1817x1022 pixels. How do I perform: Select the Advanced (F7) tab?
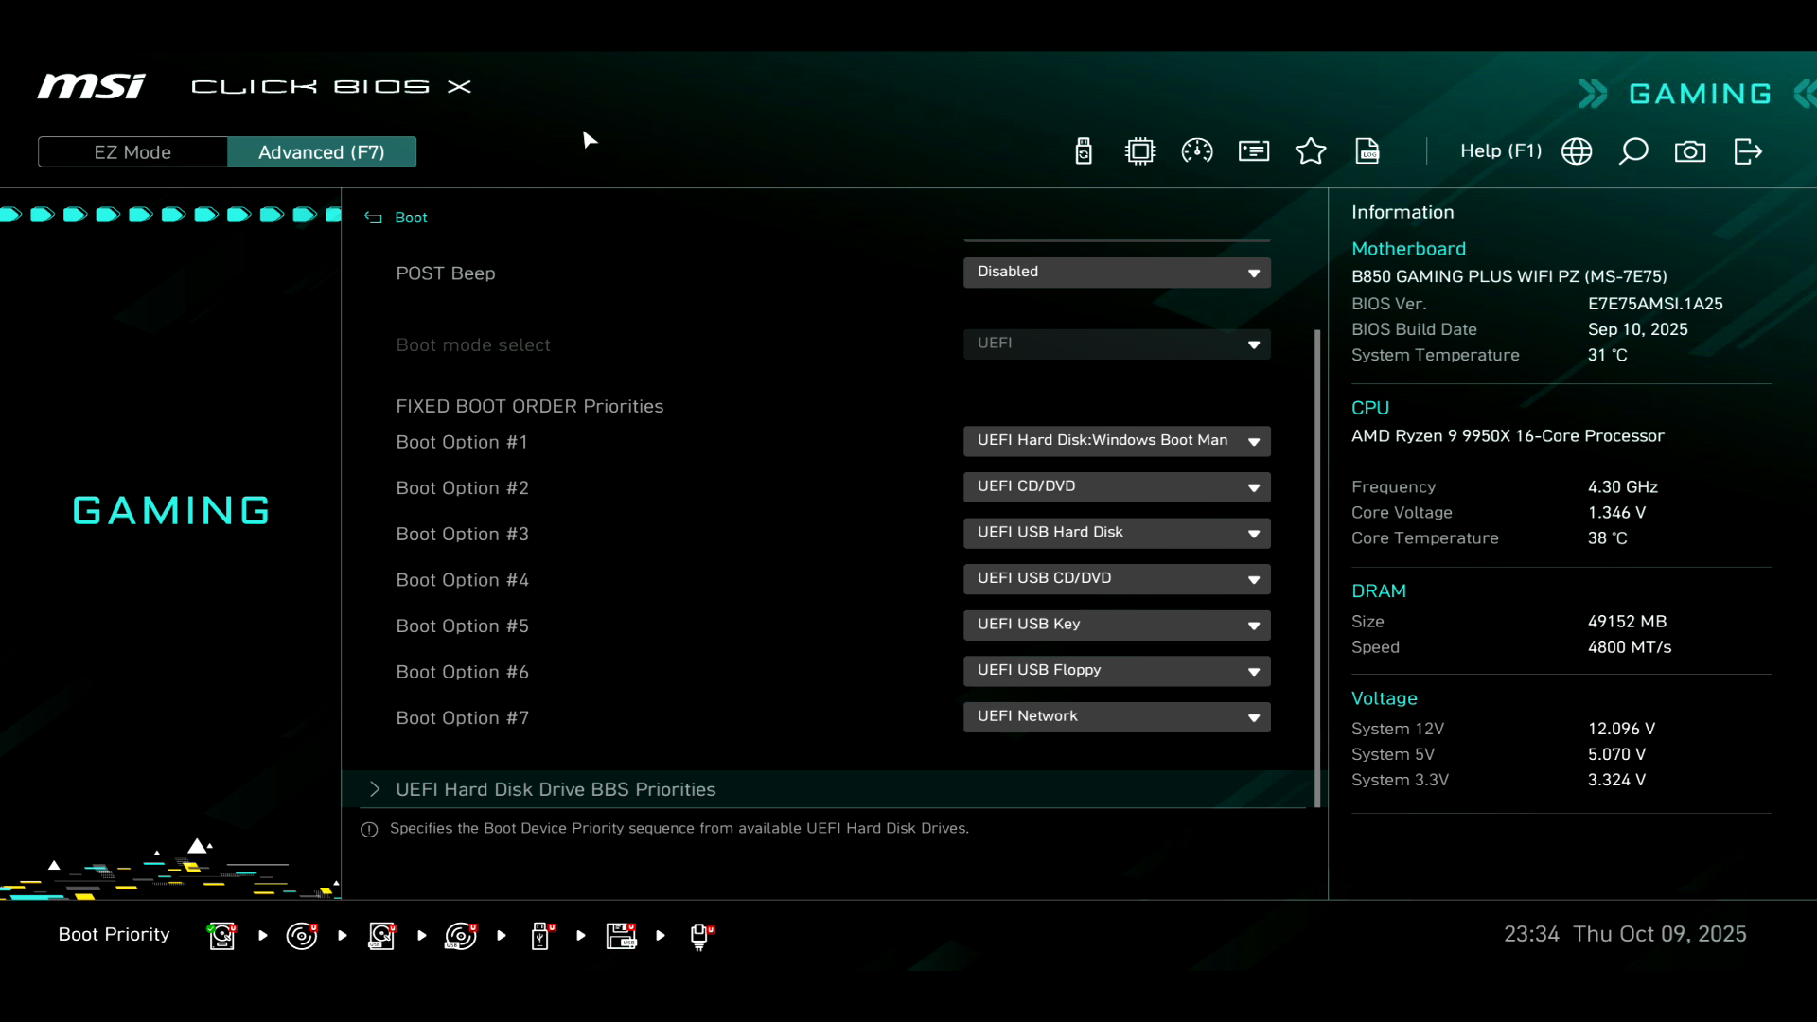click(x=322, y=152)
